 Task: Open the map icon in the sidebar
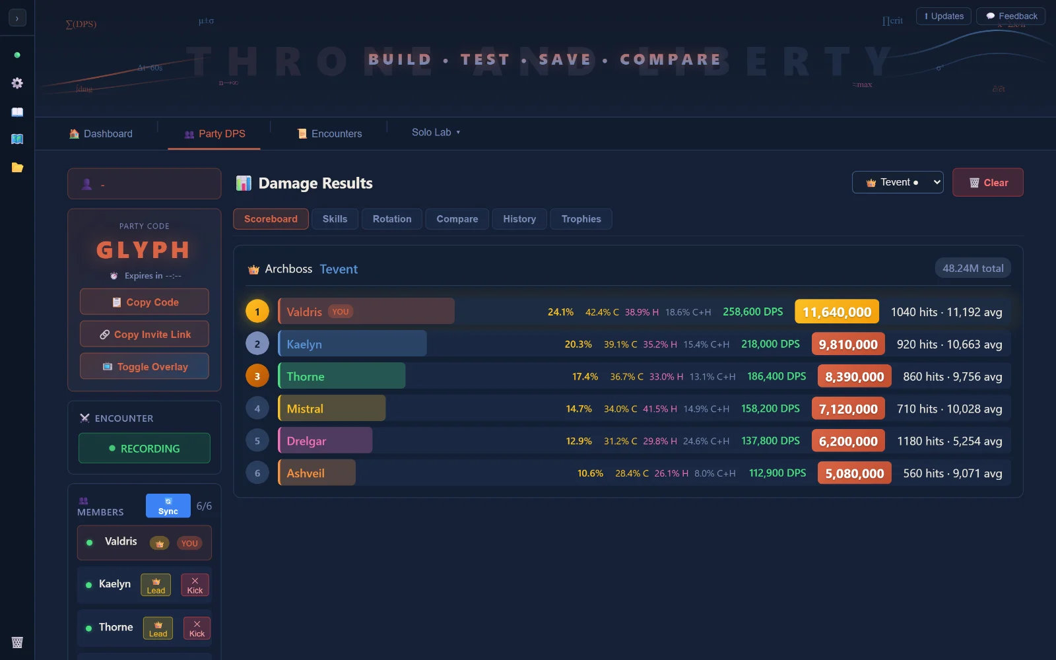click(17, 139)
